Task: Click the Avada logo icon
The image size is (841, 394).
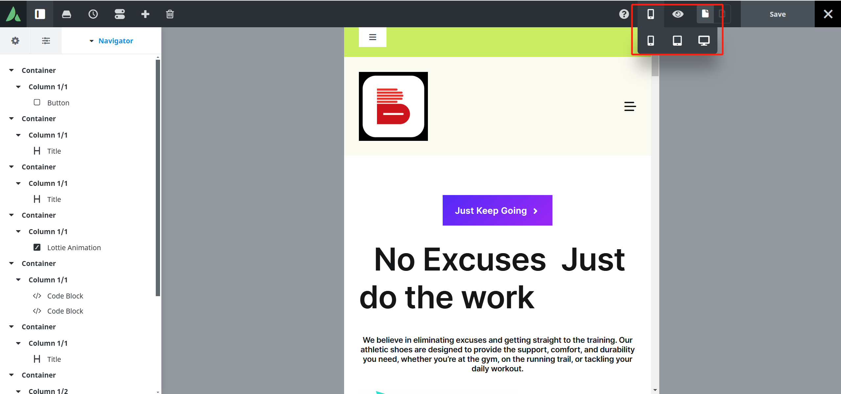Action: click(13, 14)
